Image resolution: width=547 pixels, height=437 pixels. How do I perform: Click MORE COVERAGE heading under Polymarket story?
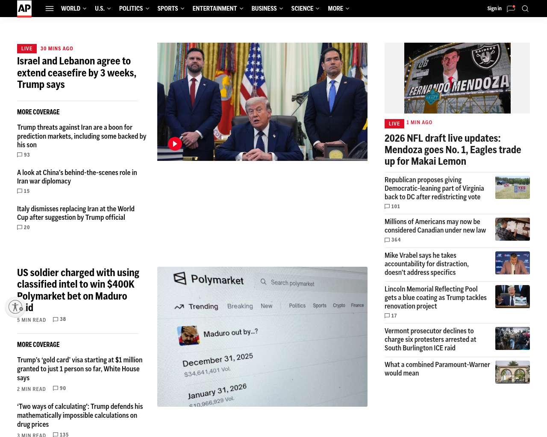38,344
